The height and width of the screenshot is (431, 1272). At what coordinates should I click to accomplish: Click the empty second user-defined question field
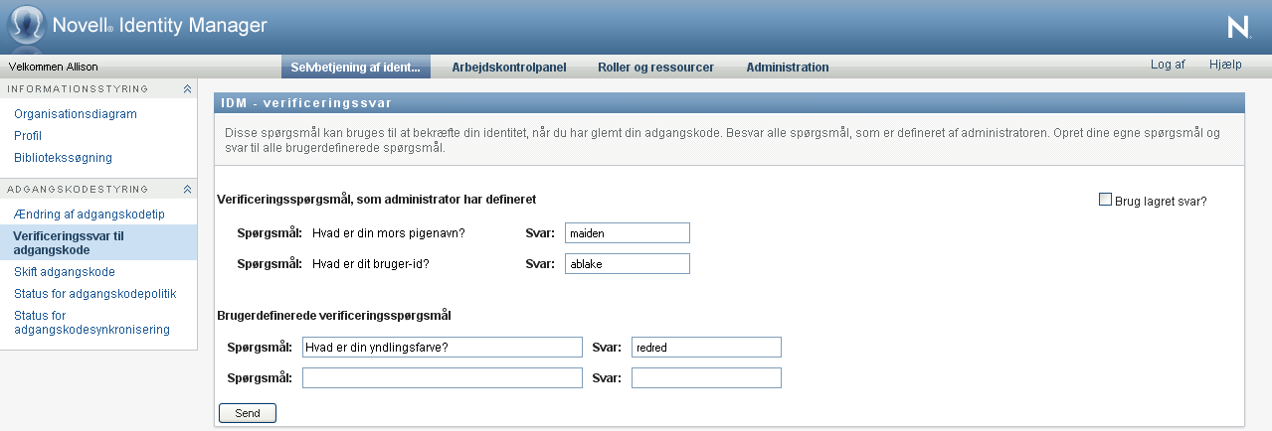click(442, 378)
